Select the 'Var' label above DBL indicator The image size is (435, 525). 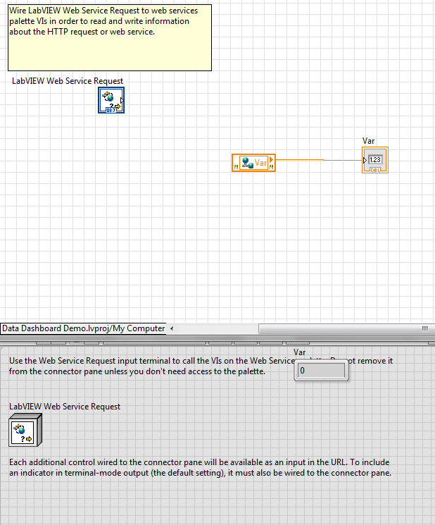[368, 141]
